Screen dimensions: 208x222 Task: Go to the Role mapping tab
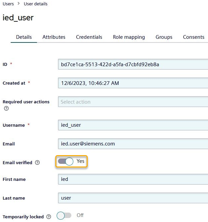pyautogui.click(x=129, y=37)
